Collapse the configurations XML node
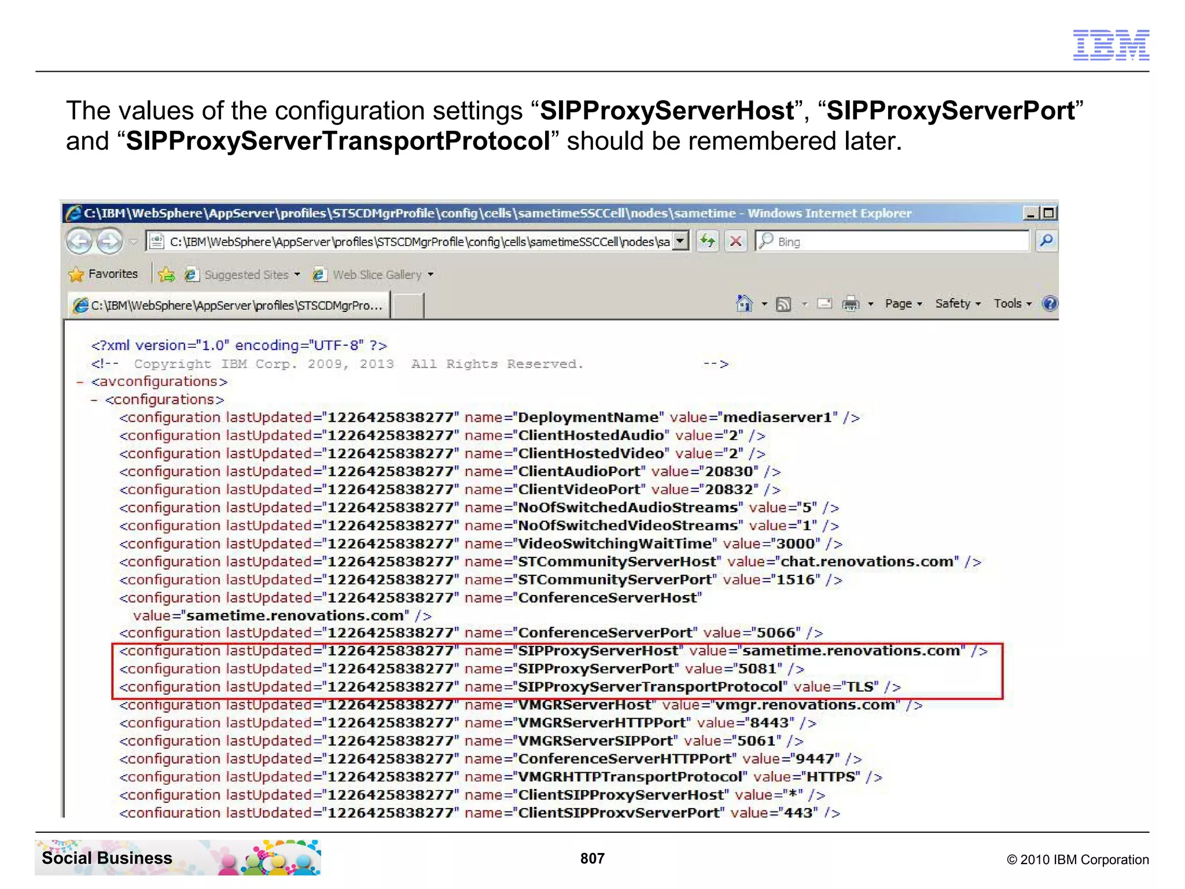The width and height of the screenshot is (1185, 889). pyautogui.click(x=94, y=400)
